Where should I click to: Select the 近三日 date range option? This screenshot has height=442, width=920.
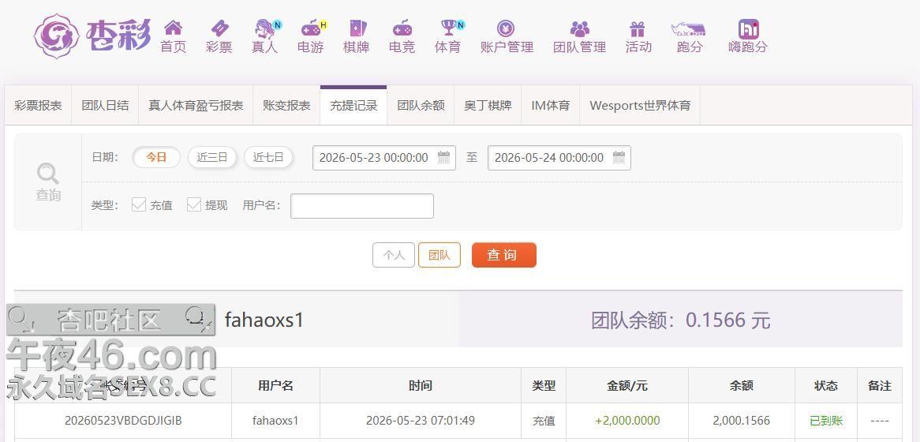coord(211,157)
